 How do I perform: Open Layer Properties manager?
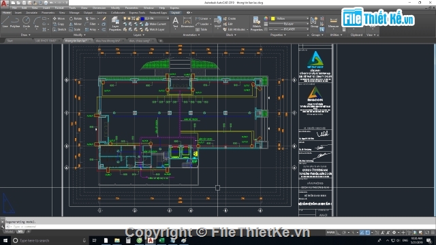tap(115, 23)
